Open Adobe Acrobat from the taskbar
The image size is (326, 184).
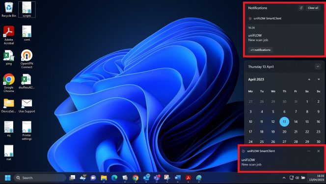[189, 178]
